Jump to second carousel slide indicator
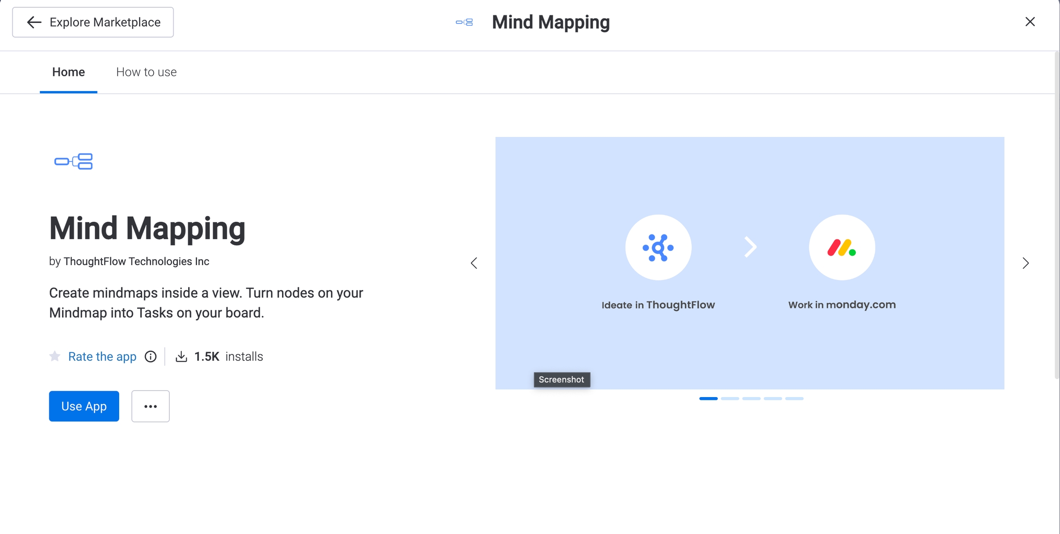Image resolution: width=1060 pixels, height=534 pixels. coord(730,398)
